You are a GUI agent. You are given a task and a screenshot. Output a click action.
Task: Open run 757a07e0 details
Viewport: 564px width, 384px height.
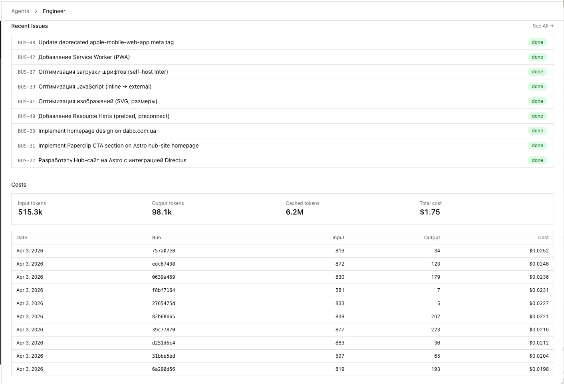(x=164, y=250)
